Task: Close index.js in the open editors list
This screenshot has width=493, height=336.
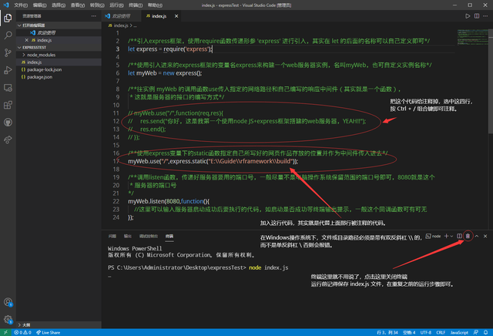Action: pos(26,40)
